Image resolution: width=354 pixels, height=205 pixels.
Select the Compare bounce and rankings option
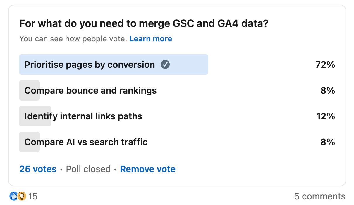[91, 90]
